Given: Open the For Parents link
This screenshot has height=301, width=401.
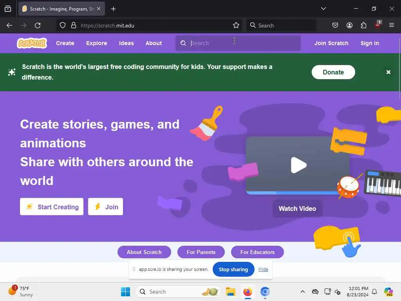Looking at the screenshot, I should tap(201, 252).
